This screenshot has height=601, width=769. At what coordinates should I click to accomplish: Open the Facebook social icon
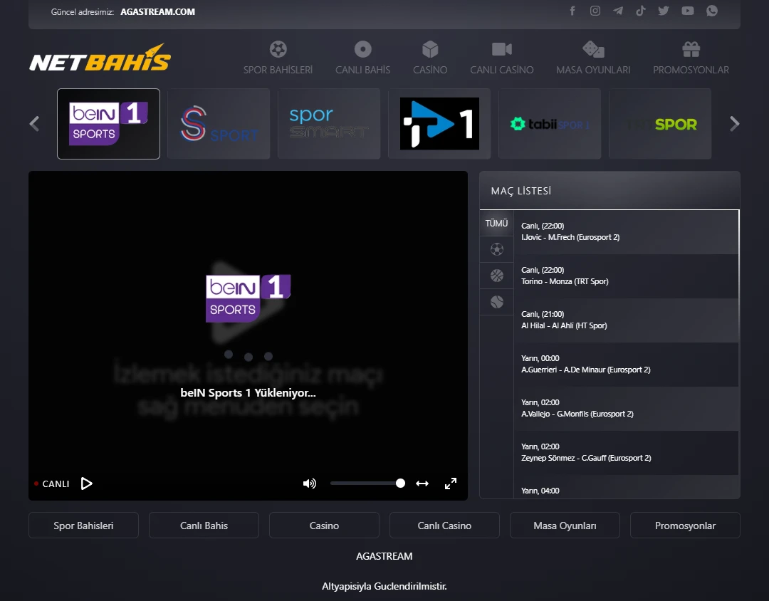click(x=572, y=11)
